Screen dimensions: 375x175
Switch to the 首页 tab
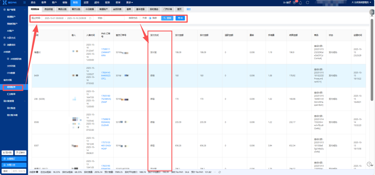[x=179, y=9]
